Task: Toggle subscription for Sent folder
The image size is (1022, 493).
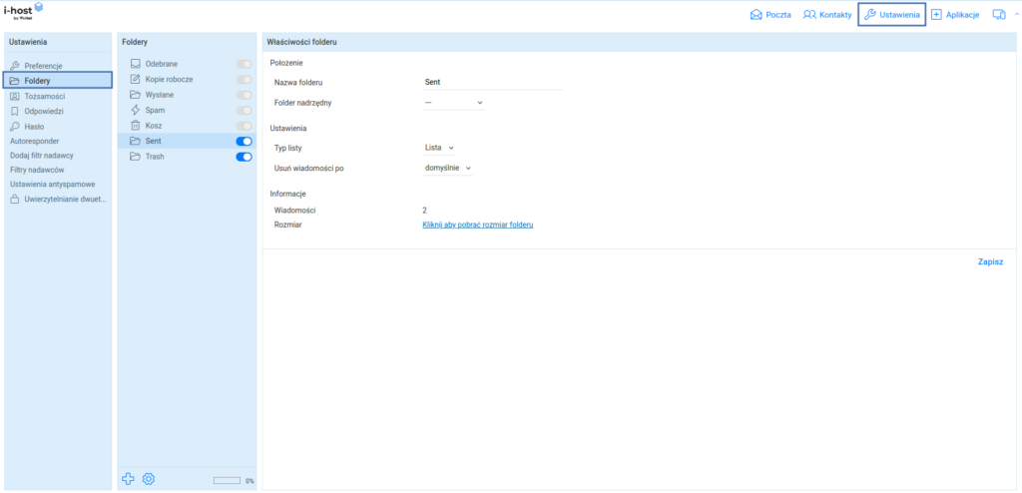Action: (244, 142)
